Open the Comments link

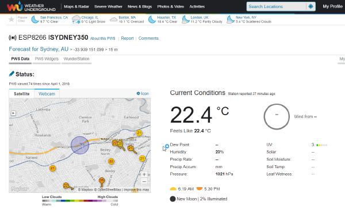point(148,39)
